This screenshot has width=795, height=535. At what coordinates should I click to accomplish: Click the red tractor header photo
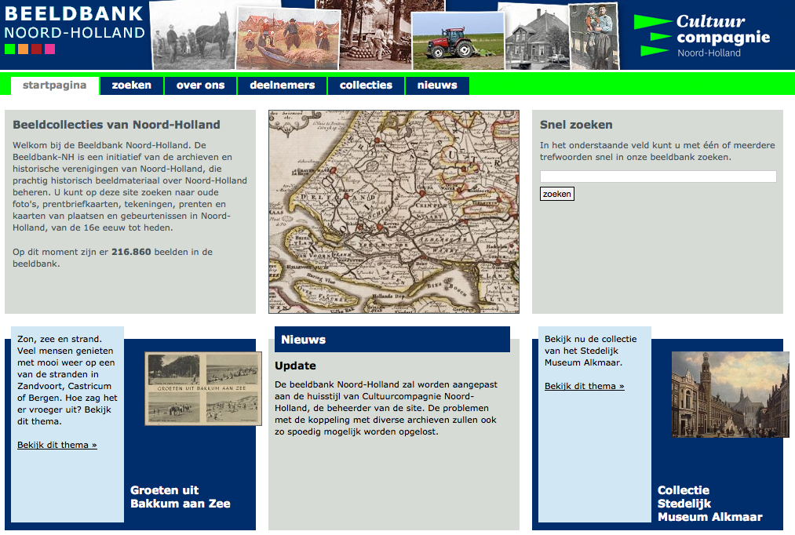458,41
